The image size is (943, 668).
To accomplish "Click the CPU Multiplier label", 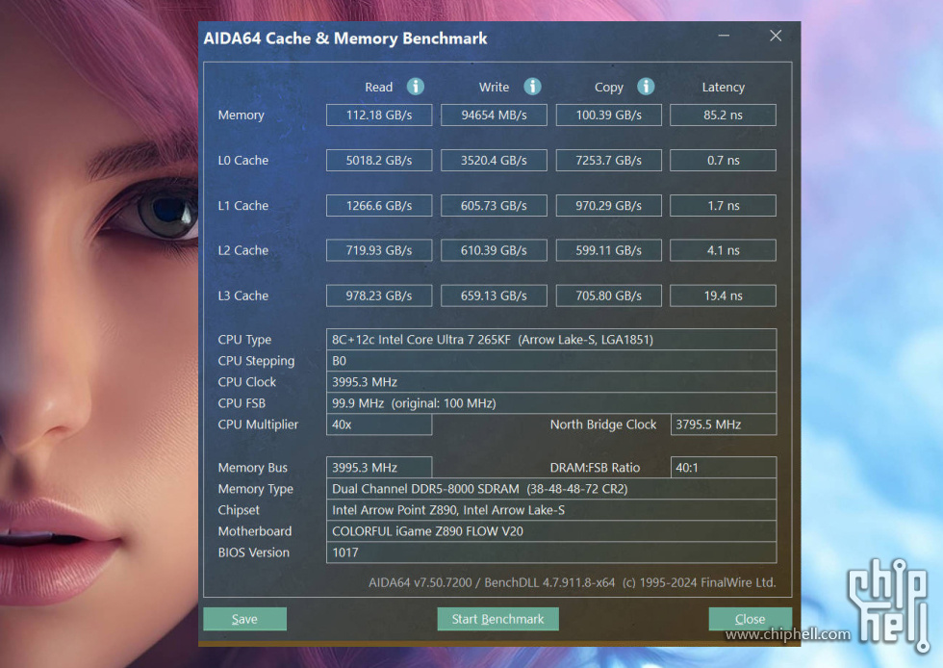I will coord(258,424).
